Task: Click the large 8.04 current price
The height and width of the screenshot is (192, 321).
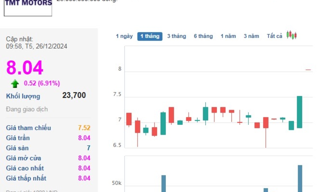Action: click(x=25, y=68)
